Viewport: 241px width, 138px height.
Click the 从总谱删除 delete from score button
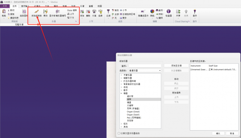pyautogui.click(x=176, y=71)
